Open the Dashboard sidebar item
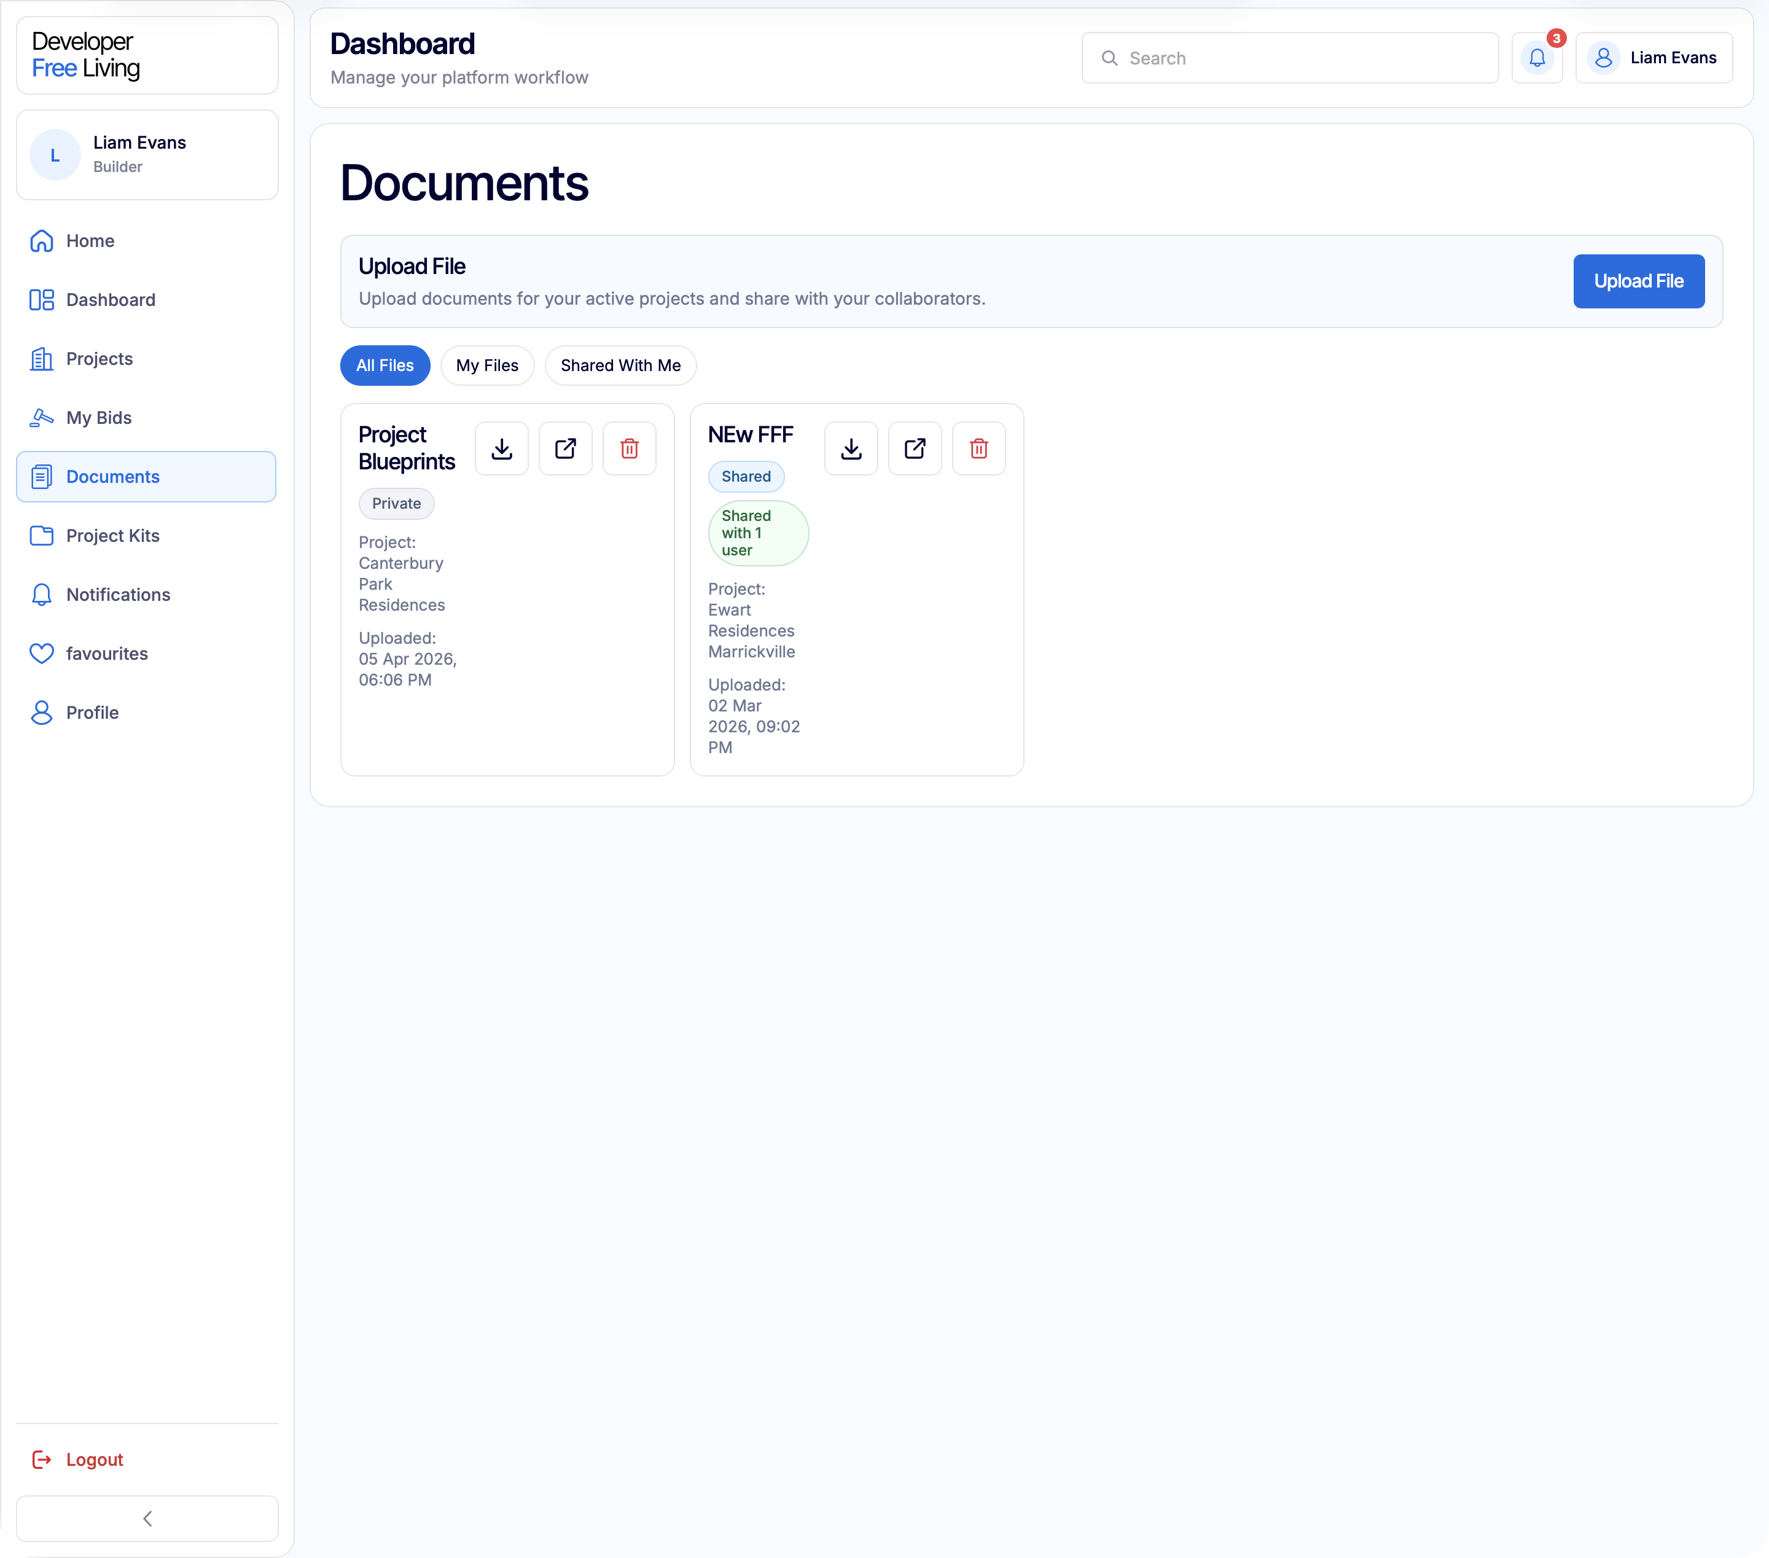Image resolution: width=1769 pixels, height=1558 pixels. click(146, 299)
